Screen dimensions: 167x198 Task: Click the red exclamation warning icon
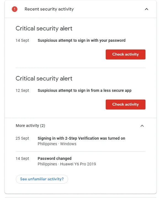click(x=15, y=9)
